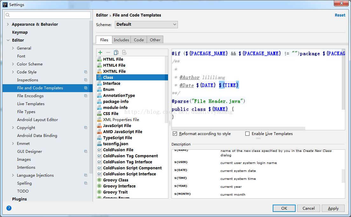Select the ColdFusion File template icon
Screen dimensions: 351x217
click(x=99, y=150)
